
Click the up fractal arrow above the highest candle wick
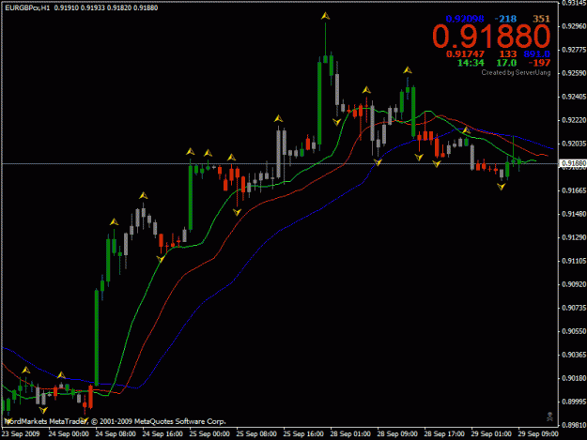click(x=325, y=16)
